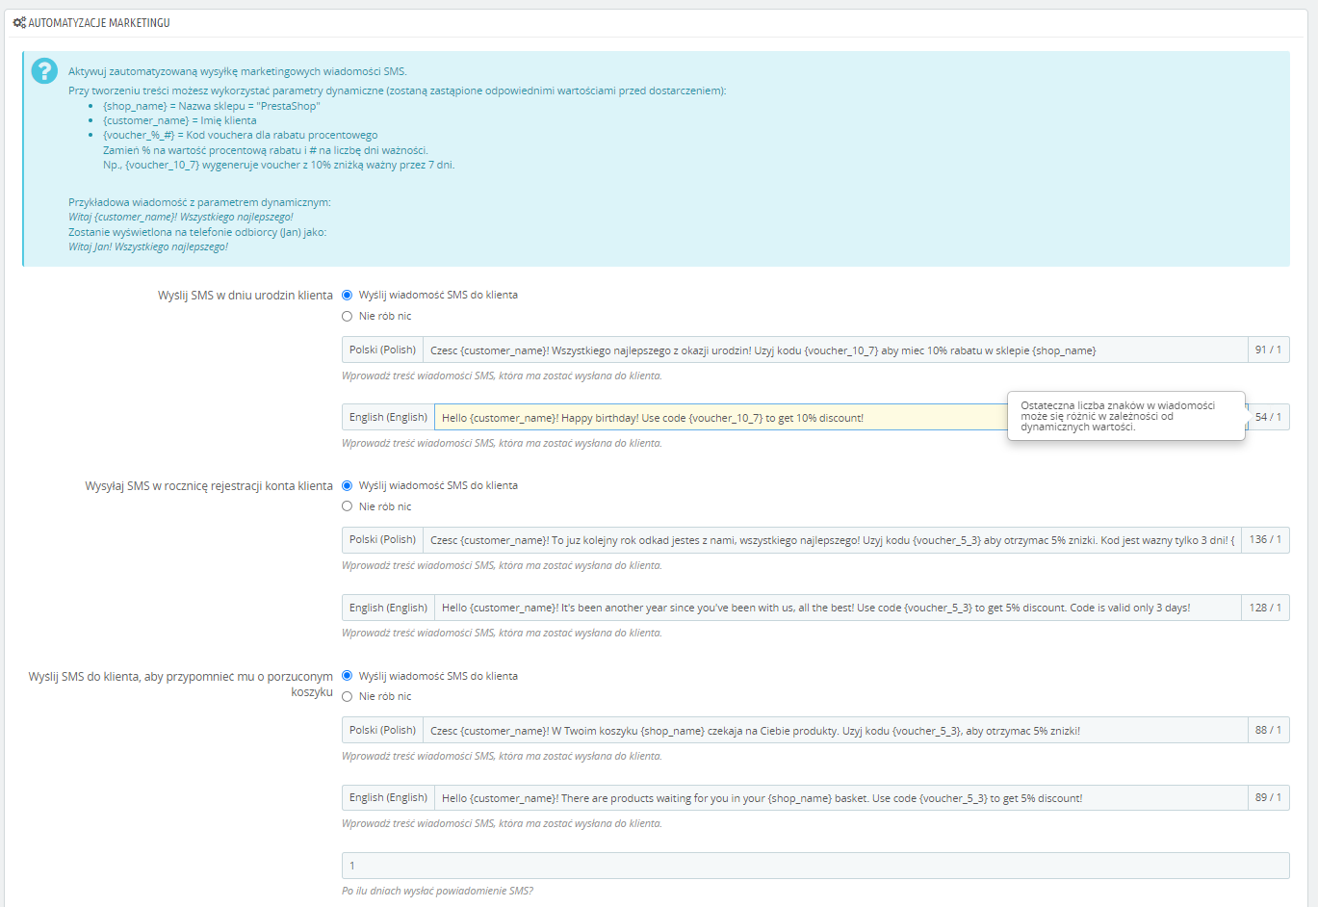The width and height of the screenshot is (1318, 907).
Task: Click the '89 / 1' character counter
Action: 1268,798
